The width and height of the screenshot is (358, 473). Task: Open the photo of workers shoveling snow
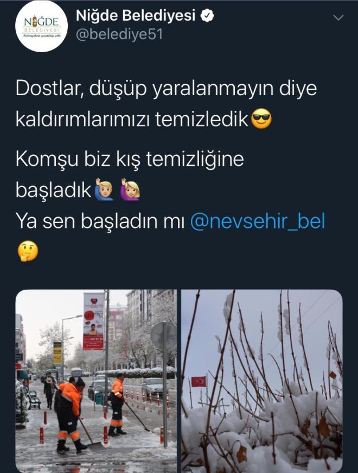pos(96,381)
